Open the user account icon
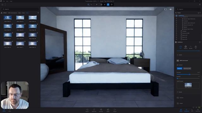 (x=200, y=4)
